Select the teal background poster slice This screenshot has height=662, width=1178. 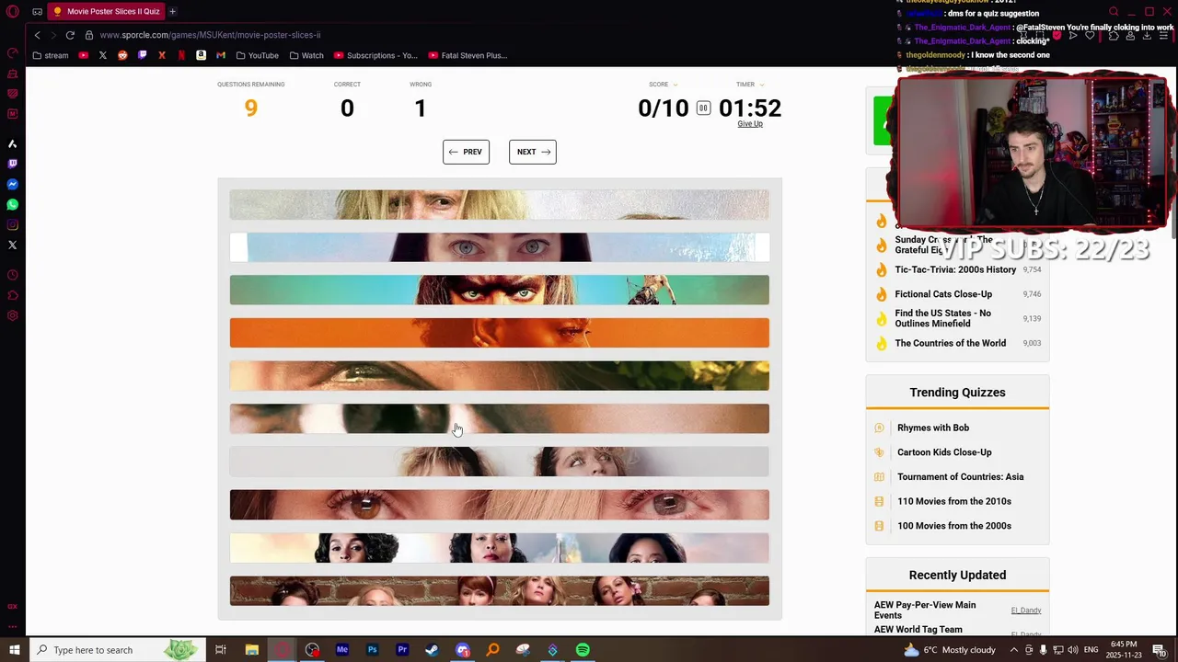(x=499, y=290)
